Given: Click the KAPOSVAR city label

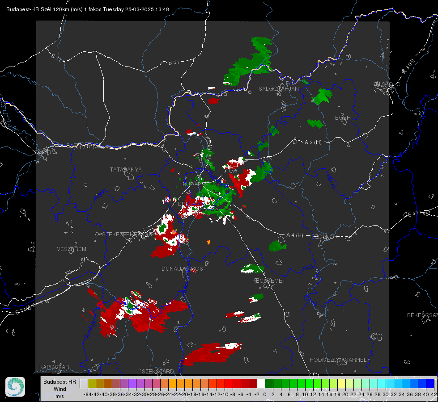Looking at the screenshot, I should [54, 367].
